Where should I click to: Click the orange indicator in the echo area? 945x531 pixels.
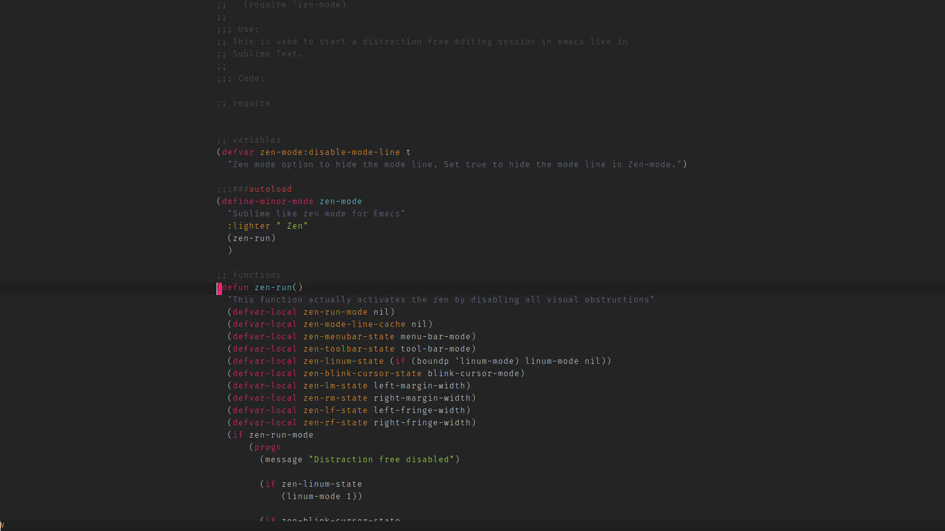(2, 525)
